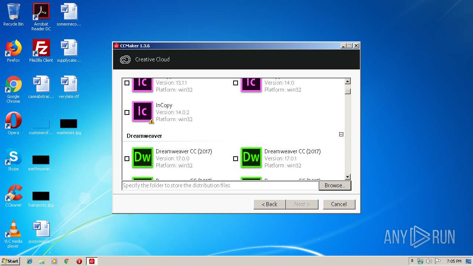Click Dreamweaver CC (2017) 17.0.0 title

(184, 151)
